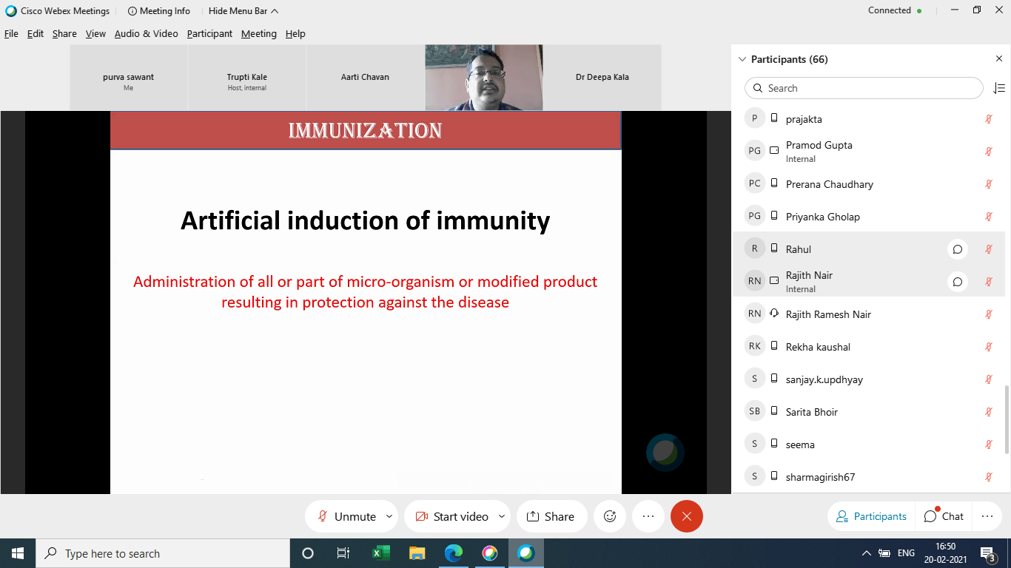Viewport: 1011px width, 568px height.
Task: Open the Participant menu
Action: click(x=209, y=34)
